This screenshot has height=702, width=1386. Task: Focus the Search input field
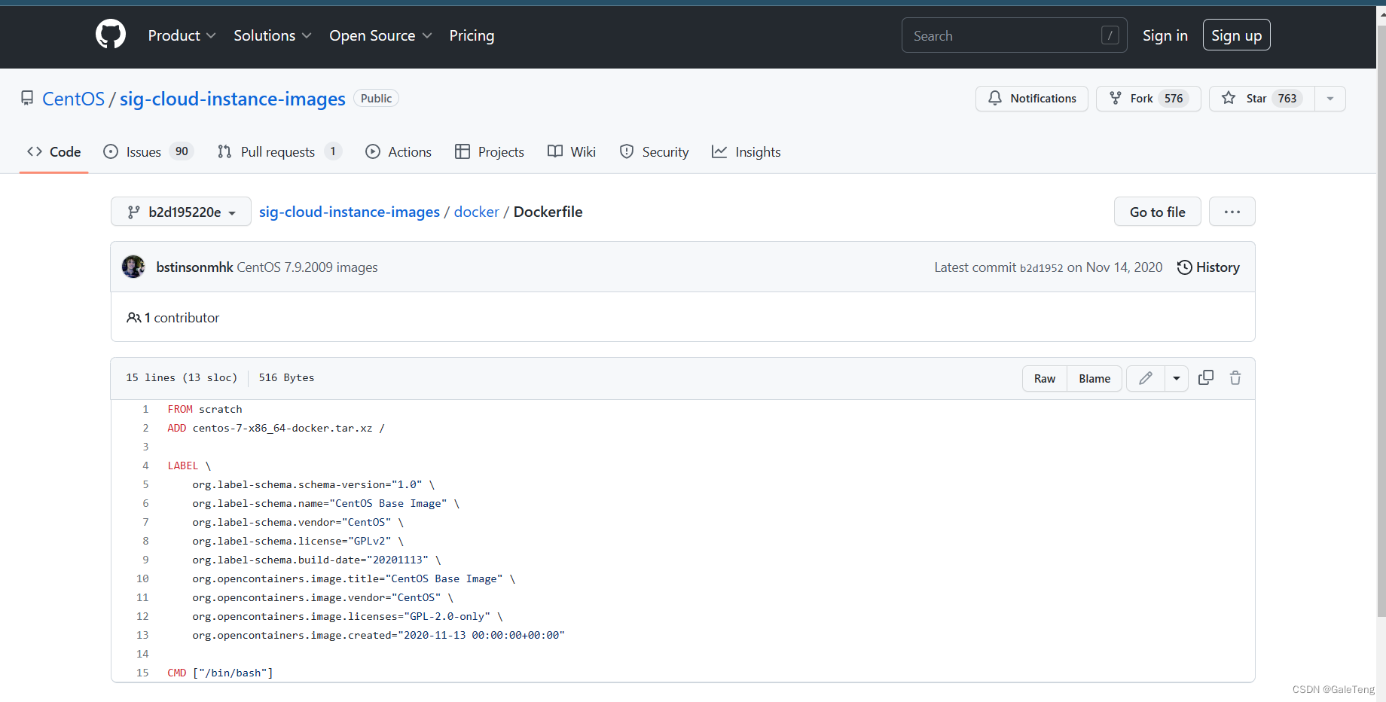(1014, 35)
